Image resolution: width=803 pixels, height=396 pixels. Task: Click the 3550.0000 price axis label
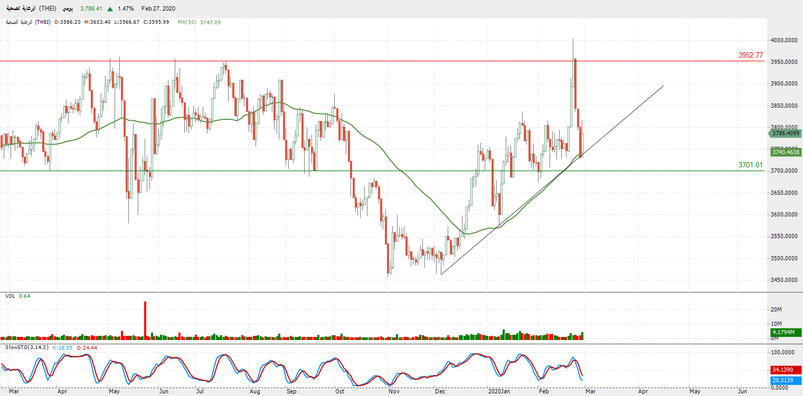click(784, 237)
